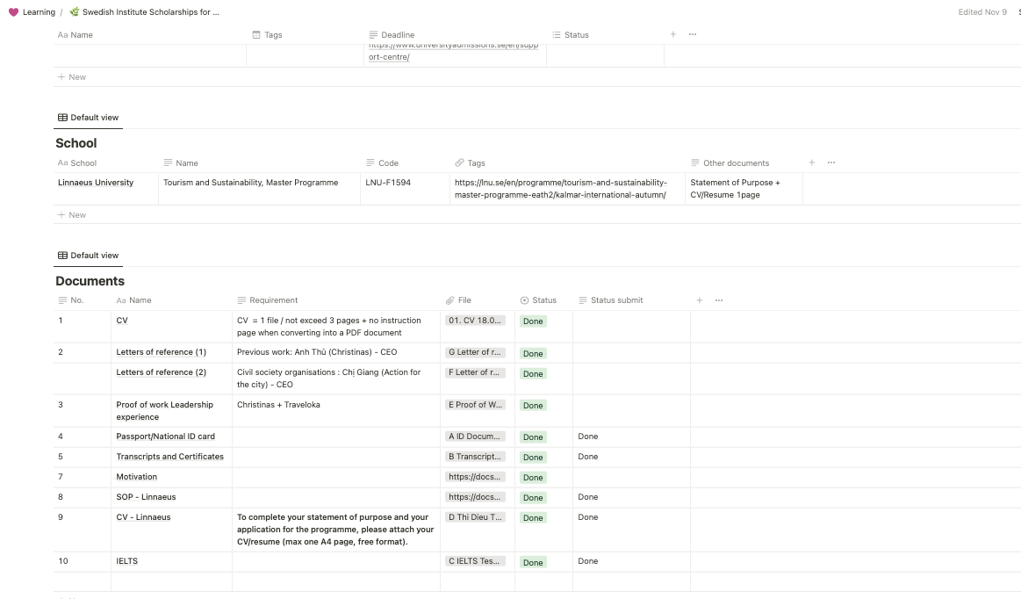Click the Requirement column header
This screenshot has height=599, width=1021.
[273, 300]
